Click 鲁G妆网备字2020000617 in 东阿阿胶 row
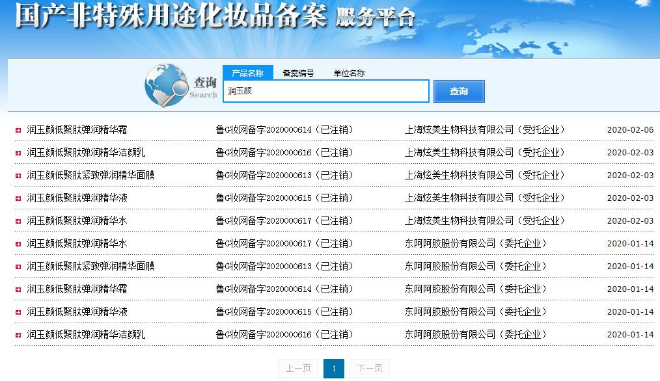Screen dimensions: 660x381 (264, 243)
